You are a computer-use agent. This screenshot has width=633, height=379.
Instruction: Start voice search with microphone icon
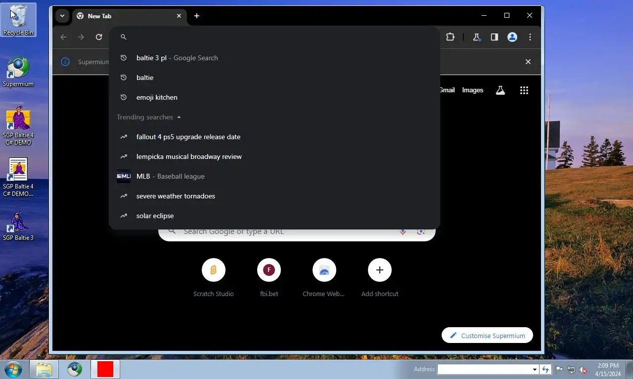point(403,231)
